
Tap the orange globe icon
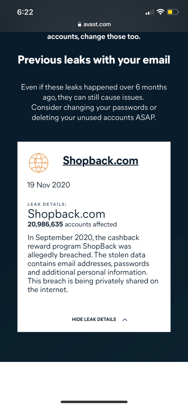tap(39, 163)
